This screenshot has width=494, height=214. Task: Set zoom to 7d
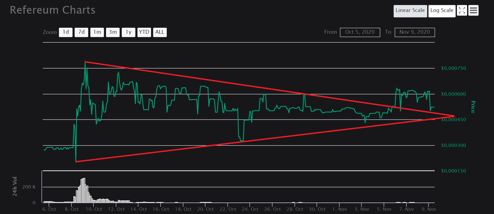81,32
